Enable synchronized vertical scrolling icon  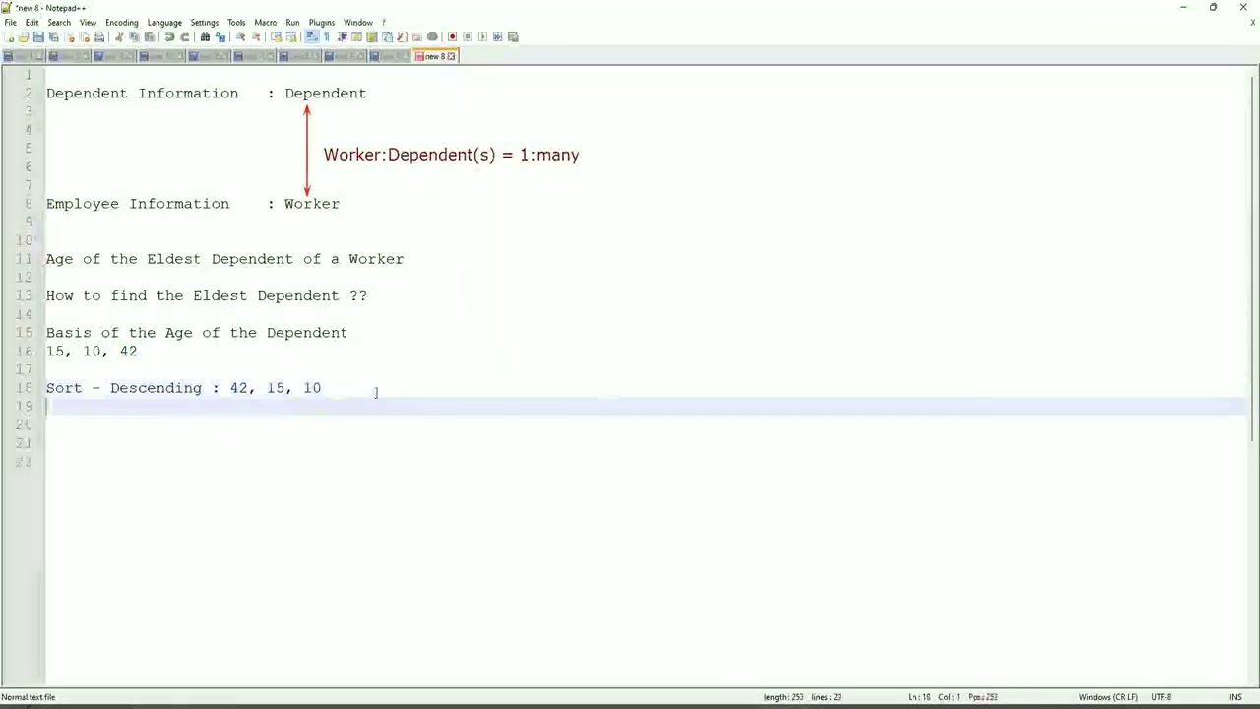point(276,37)
